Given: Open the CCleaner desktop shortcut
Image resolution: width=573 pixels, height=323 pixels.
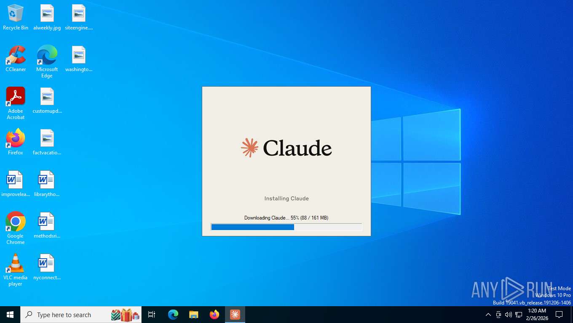Looking at the screenshot, I should 16,59.
